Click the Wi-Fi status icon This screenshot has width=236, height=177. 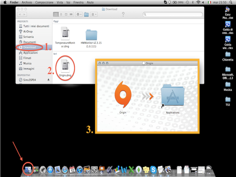(x=198, y=2)
